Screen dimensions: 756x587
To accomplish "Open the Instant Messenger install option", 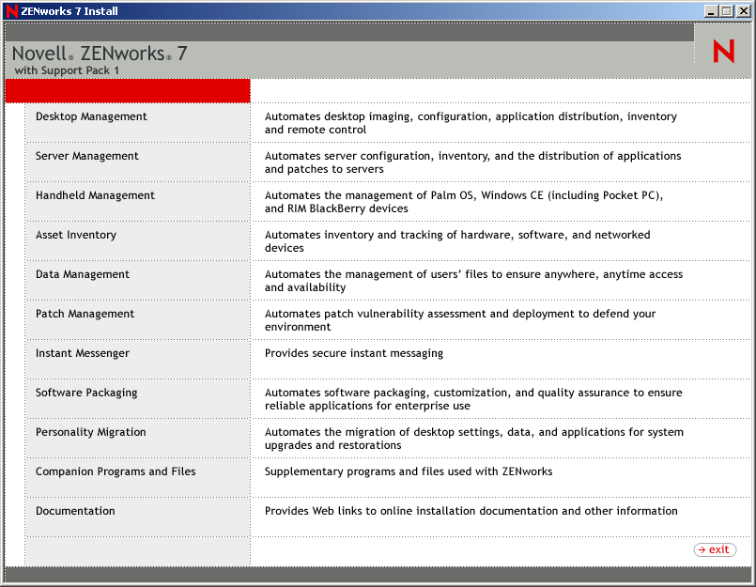I will [82, 353].
